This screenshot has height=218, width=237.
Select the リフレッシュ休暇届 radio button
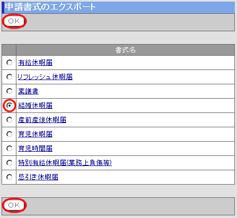tap(9, 77)
